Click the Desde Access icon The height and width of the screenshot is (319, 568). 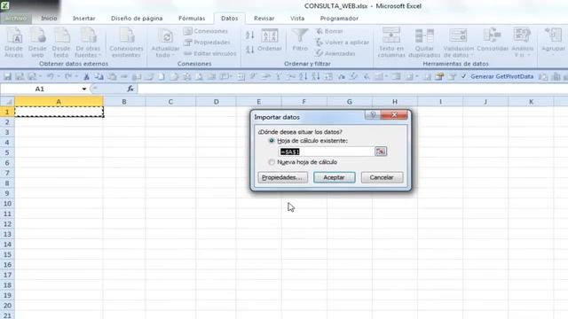[14, 43]
